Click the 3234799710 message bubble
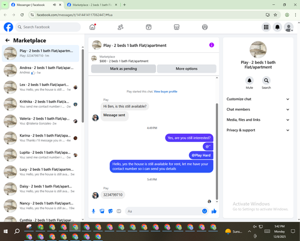 click(x=113, y=195)
